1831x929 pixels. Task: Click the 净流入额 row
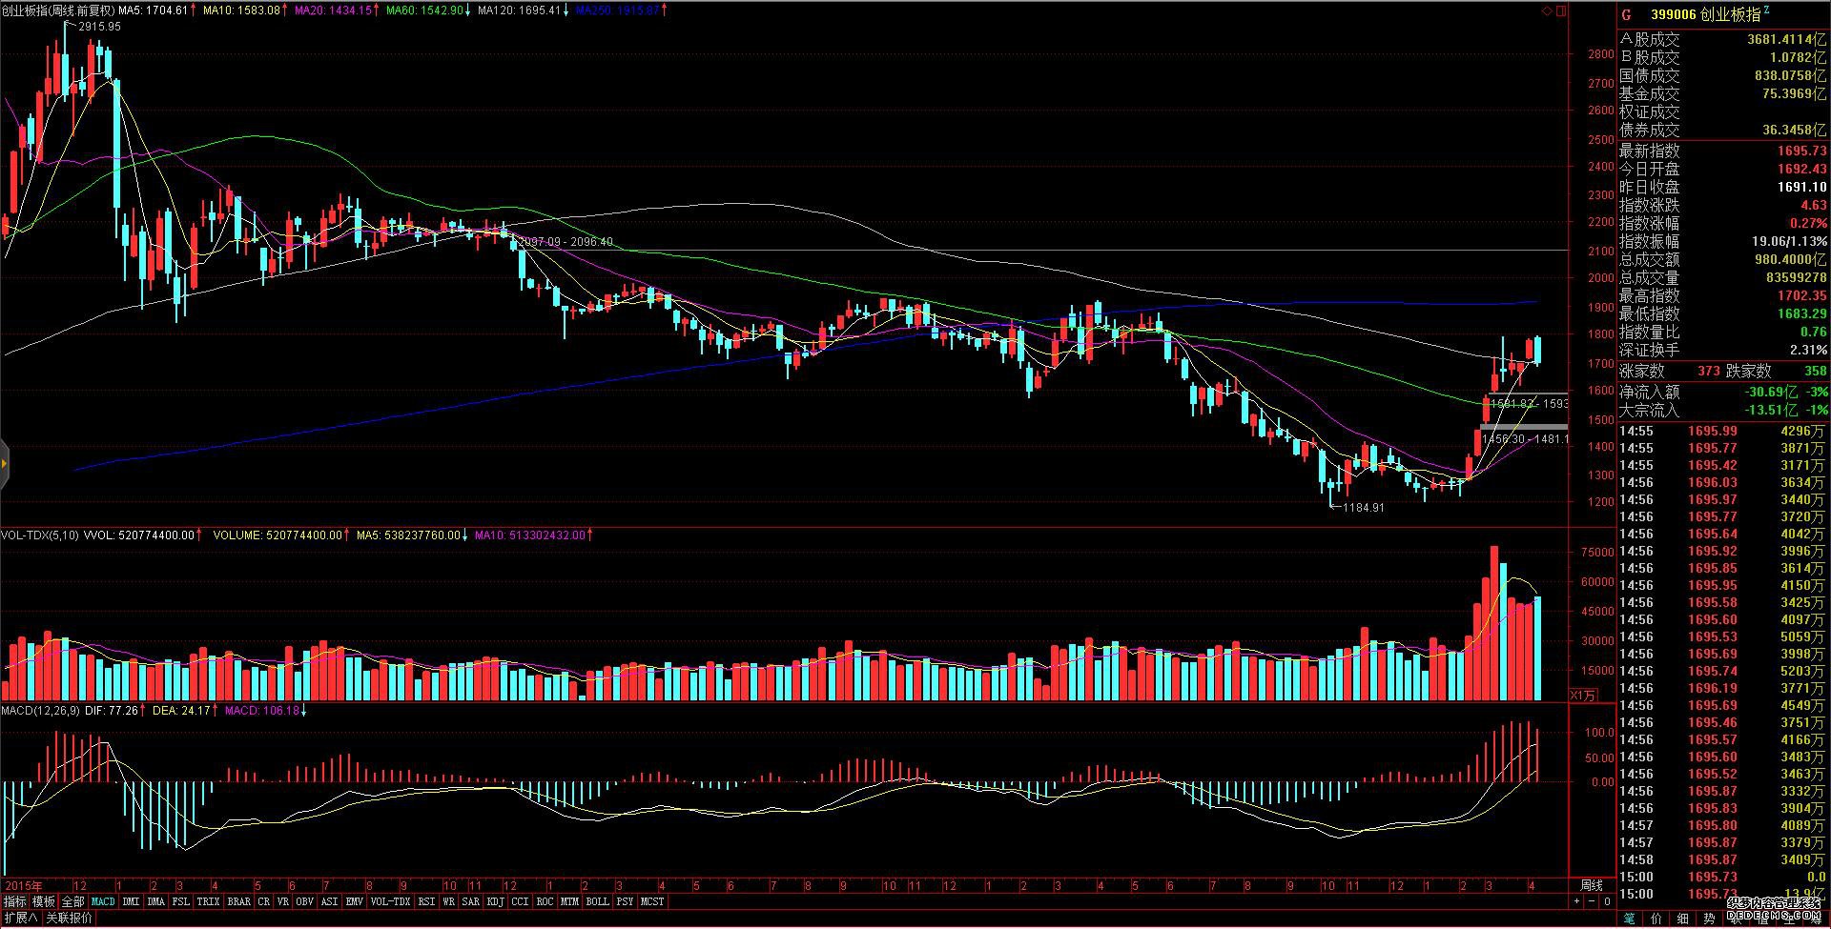coord(1723,392)
